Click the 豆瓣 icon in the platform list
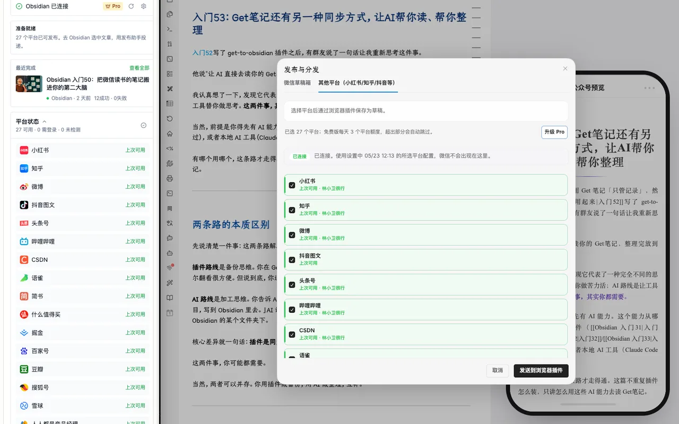Viewport: 679px width, 424px height. tap(24, 369)
